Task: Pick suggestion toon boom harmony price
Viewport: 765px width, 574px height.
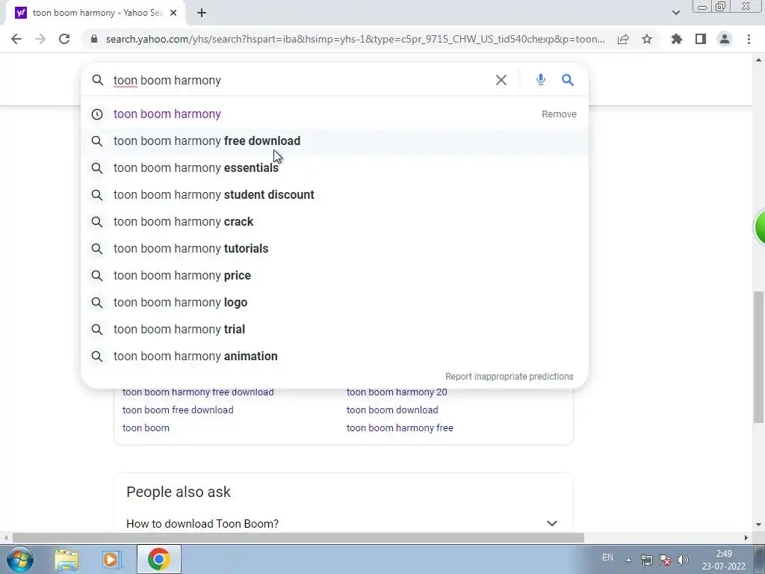Action: click(x=334, y=275)
